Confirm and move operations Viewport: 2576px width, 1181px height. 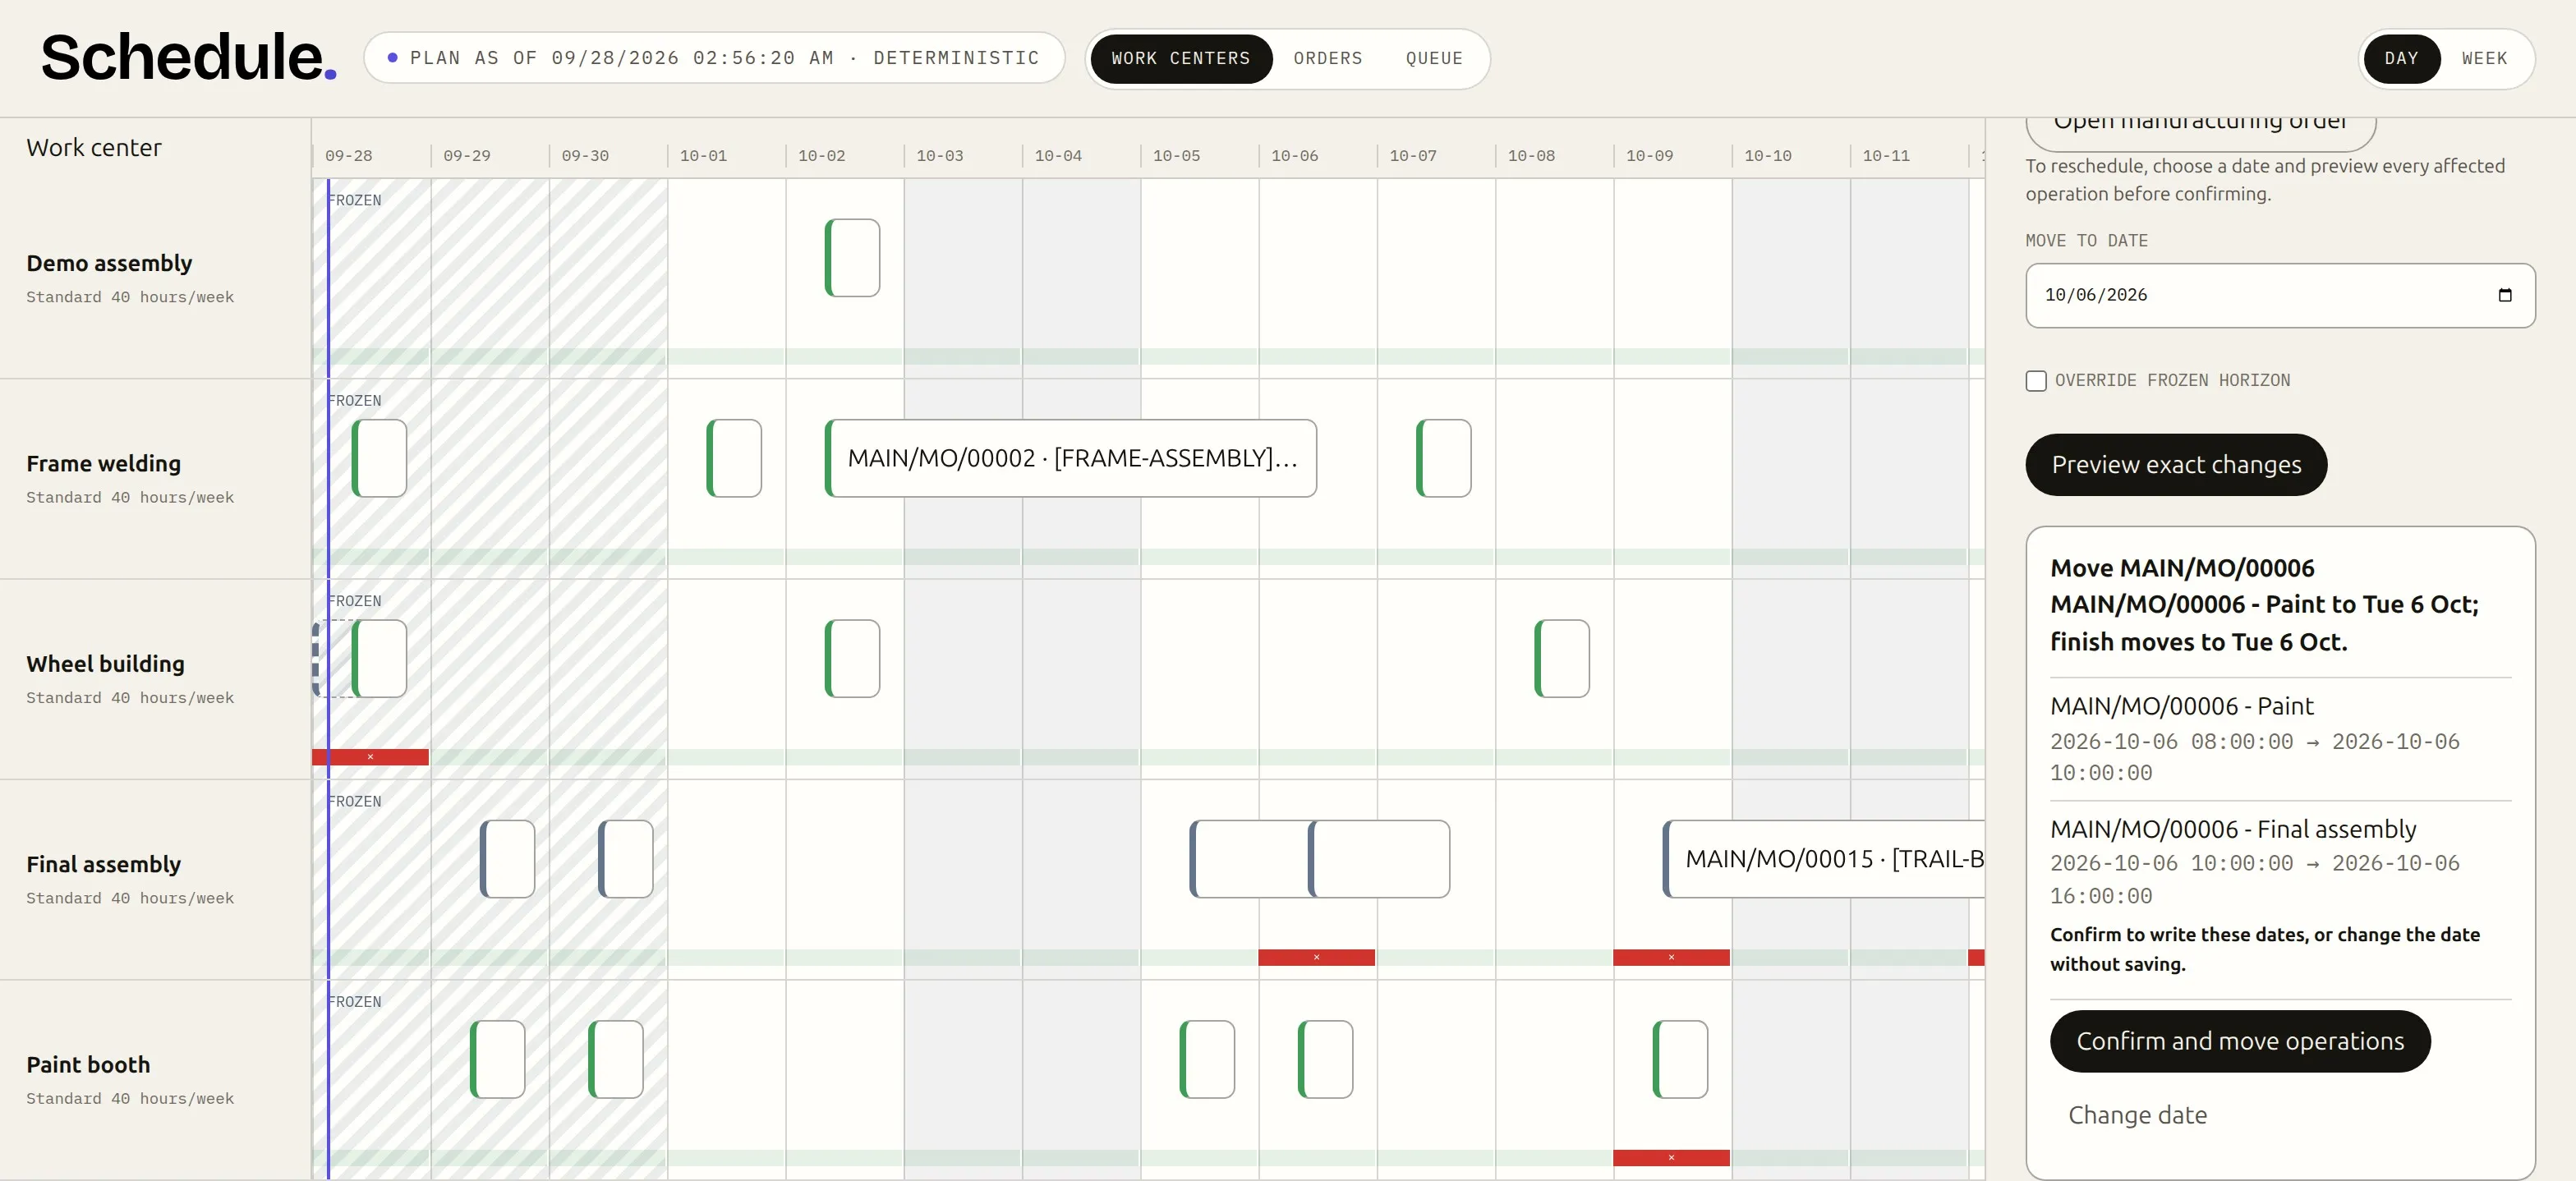coord(2240,1041)
